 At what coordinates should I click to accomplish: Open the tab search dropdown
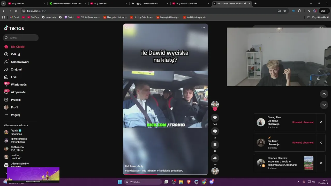click(x=3, y=4)
